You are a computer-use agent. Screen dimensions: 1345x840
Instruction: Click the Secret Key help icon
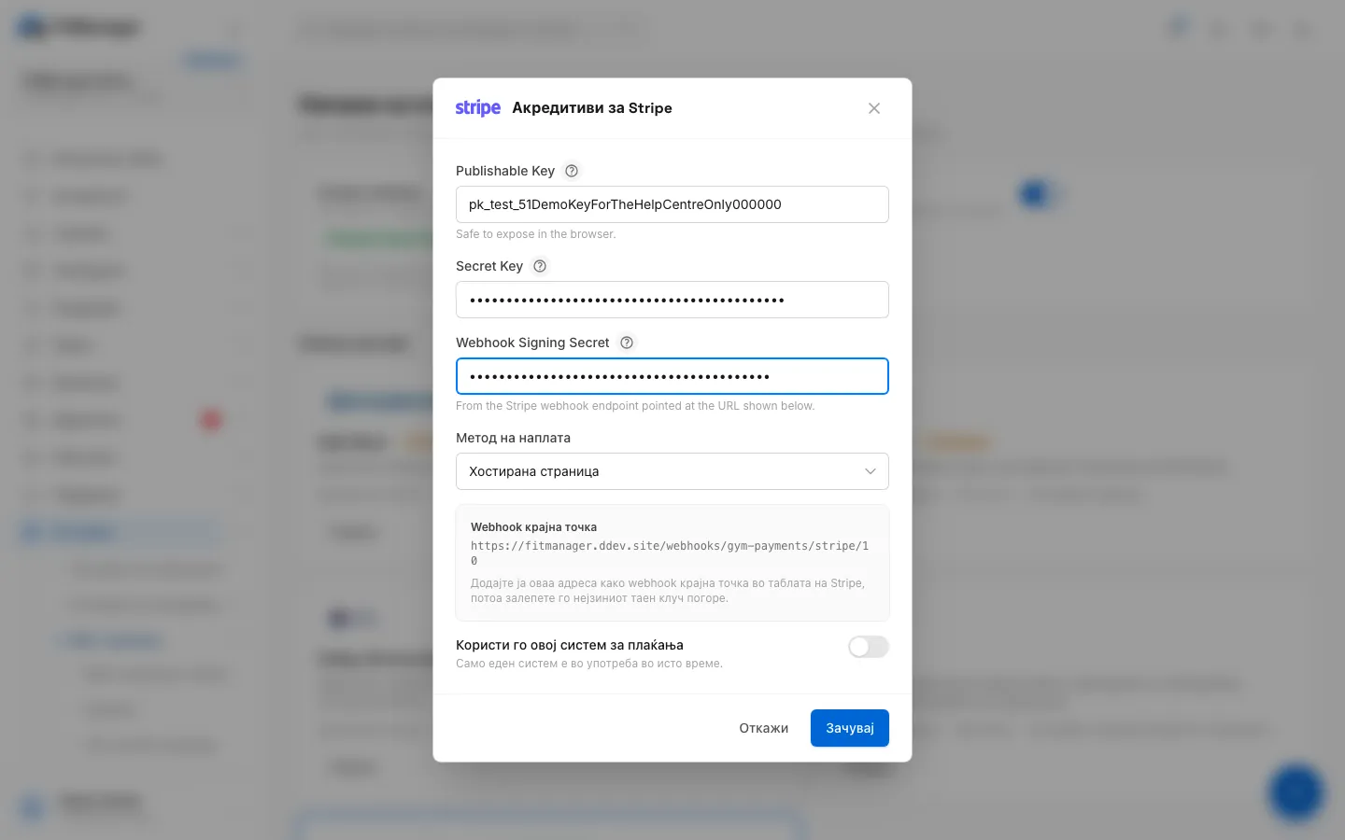tap(540, 266)
